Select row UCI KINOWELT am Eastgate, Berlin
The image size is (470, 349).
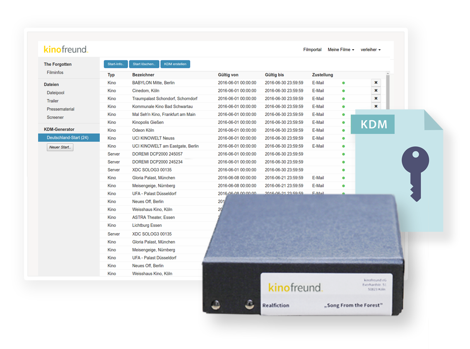point(227,146)
